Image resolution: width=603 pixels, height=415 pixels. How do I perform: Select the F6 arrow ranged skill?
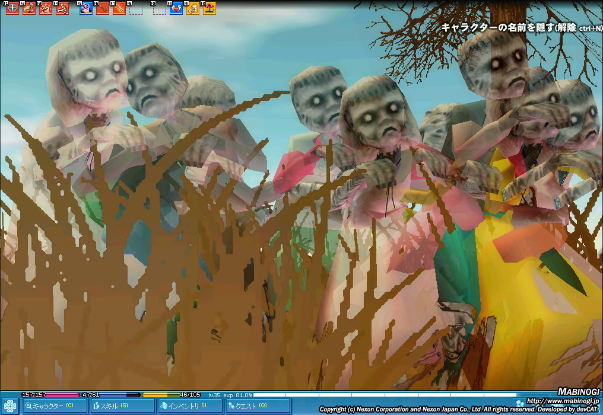(x=102, y=8)
